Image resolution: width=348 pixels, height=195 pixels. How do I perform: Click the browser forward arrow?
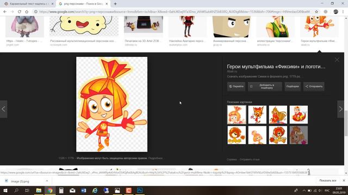click(12, 12)
